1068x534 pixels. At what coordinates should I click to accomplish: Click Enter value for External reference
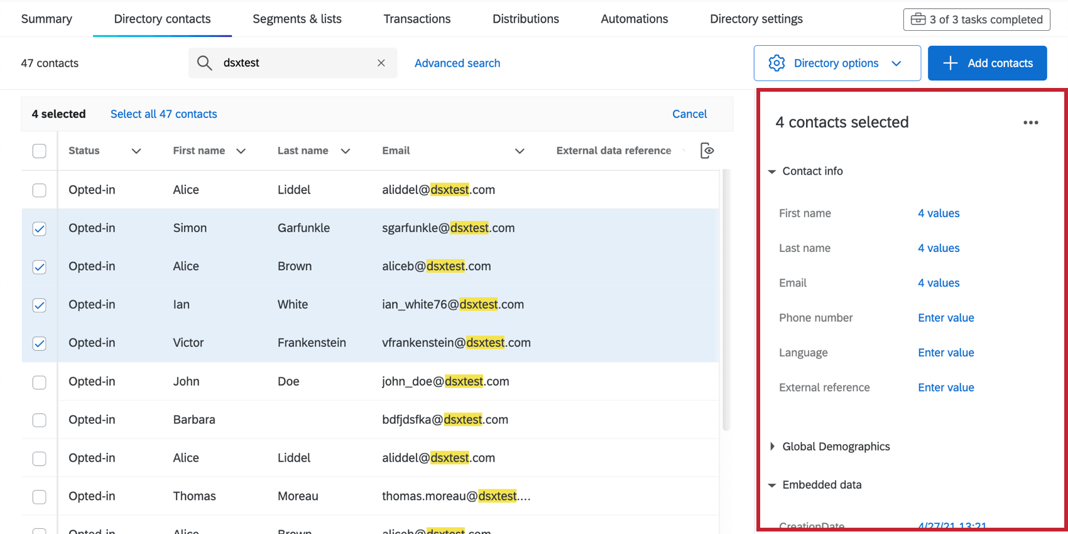[x=946, y=388]
